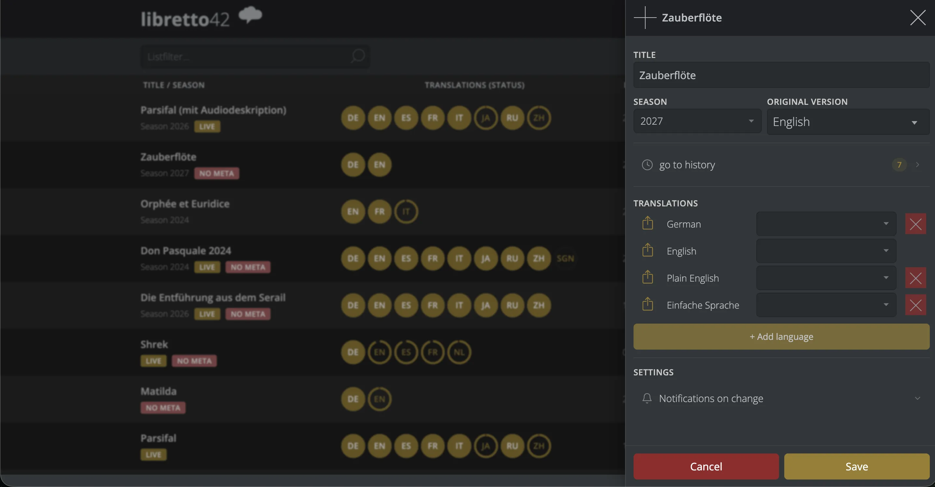Click the search magnifier icon
Image resolution: width=935 pixels, height=487 pixels.
[x=357, y=56]
